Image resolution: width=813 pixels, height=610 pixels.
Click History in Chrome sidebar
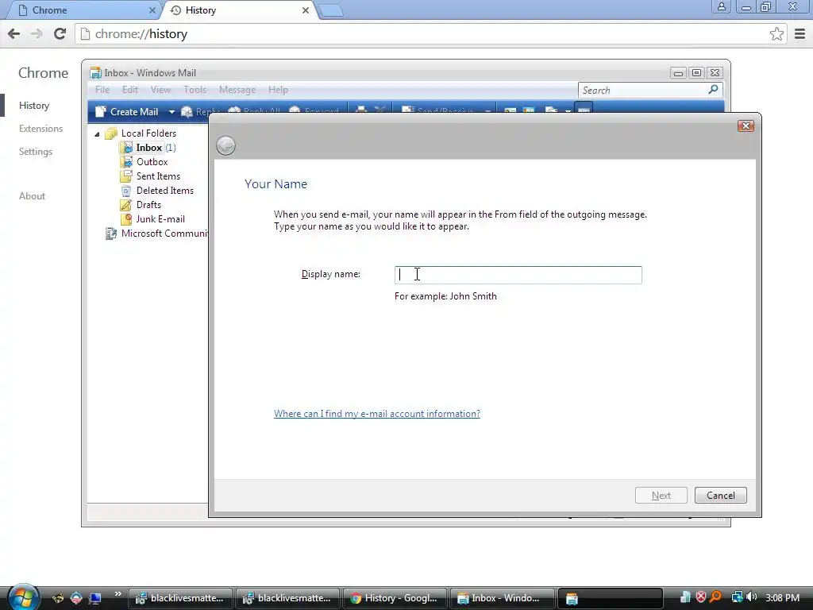coord(34,106)
